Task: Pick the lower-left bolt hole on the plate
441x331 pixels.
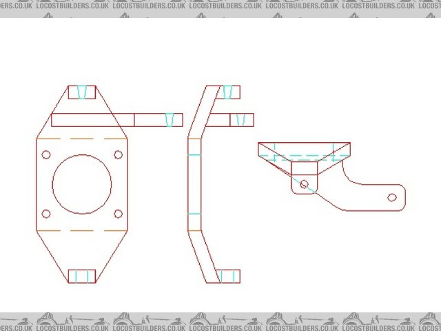Action: coord(46,213)
